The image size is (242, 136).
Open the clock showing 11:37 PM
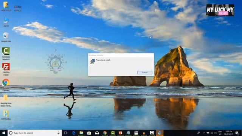[228, 133]
